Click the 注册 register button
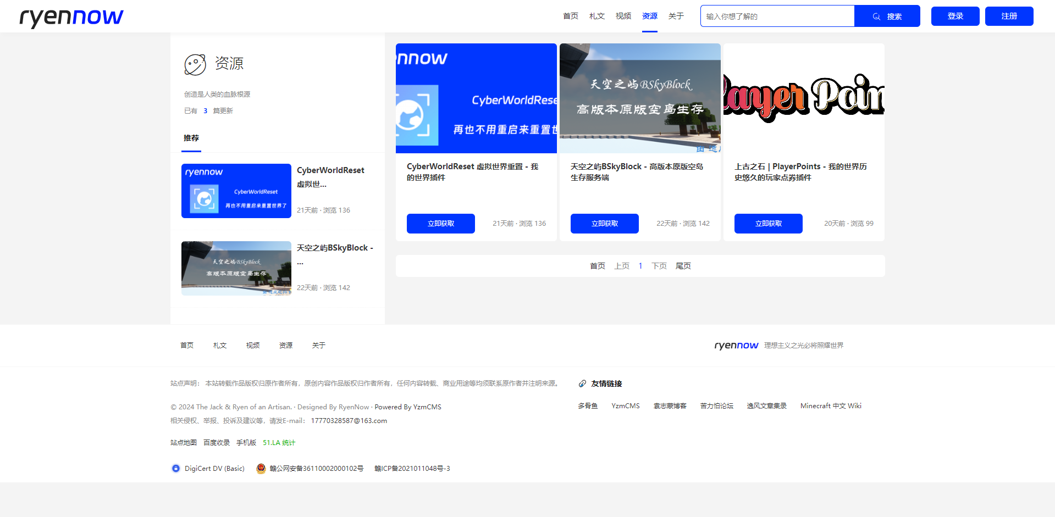The width and height of the screenshot is (1055, 517). (x=1009, y=16)
